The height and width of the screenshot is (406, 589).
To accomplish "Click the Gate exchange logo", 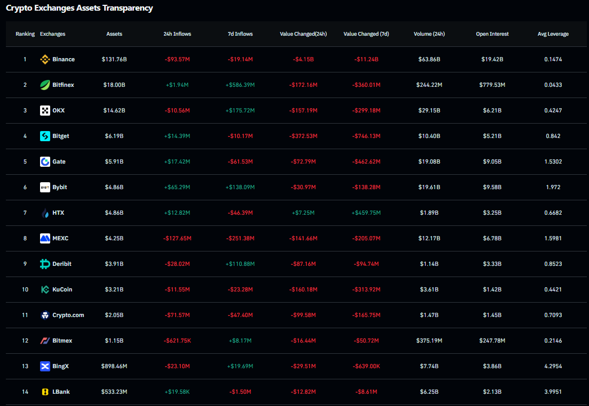I will click(45, 161).
